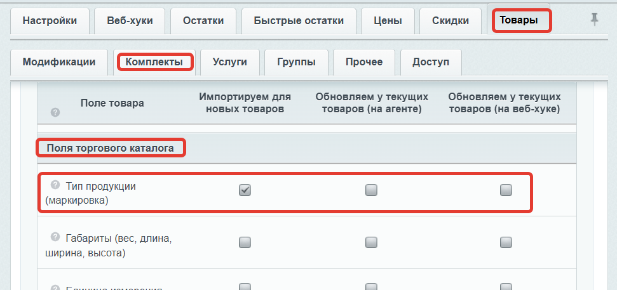The width and height of the screenshot is (617, 290).
Task: Click Импортируем для новых товаров column header
Action: point(245,103)
